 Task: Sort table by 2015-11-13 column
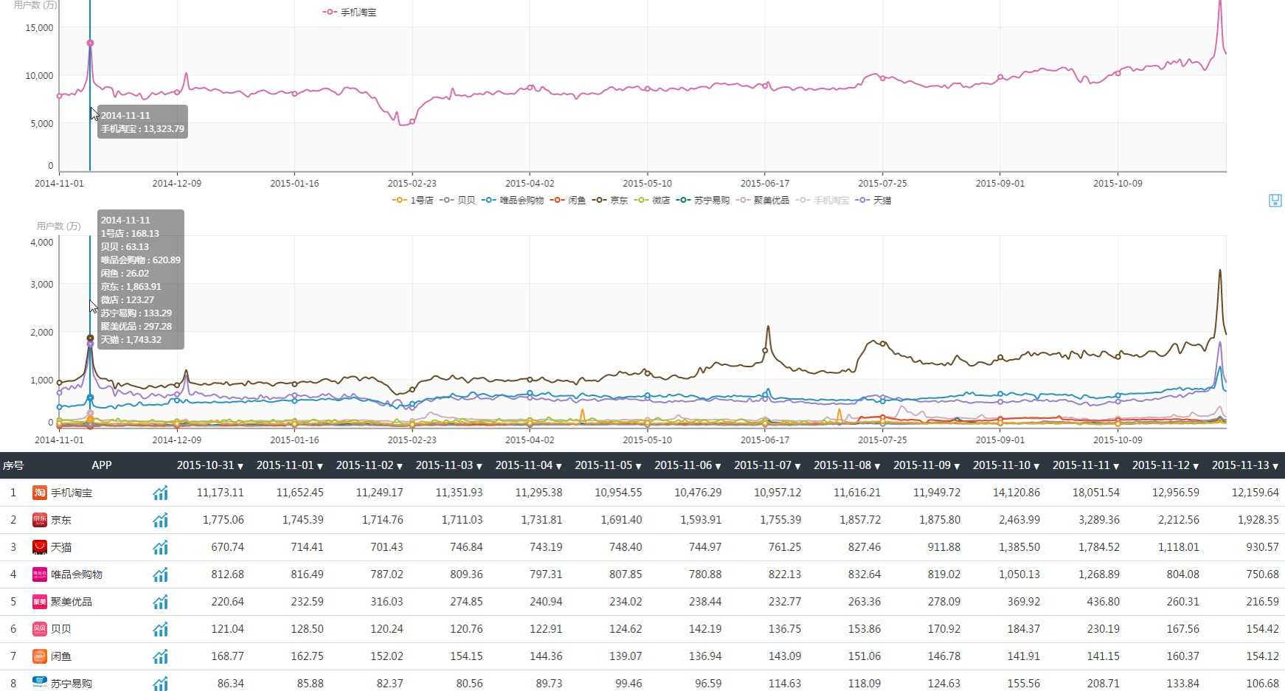[1244, 465]
